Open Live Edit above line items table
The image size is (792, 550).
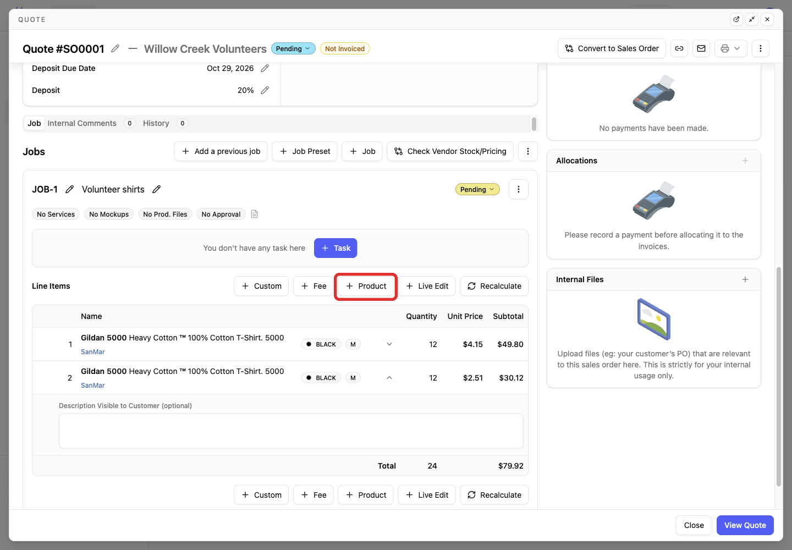pos(427,286)
